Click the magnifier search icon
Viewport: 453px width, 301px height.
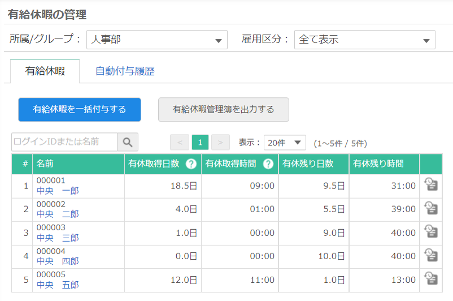(x=128, y=142)
